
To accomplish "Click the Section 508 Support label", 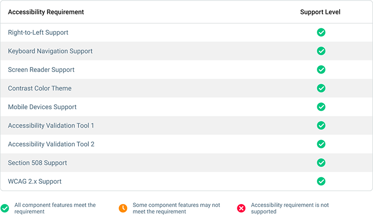I will [x=37, y=163].
